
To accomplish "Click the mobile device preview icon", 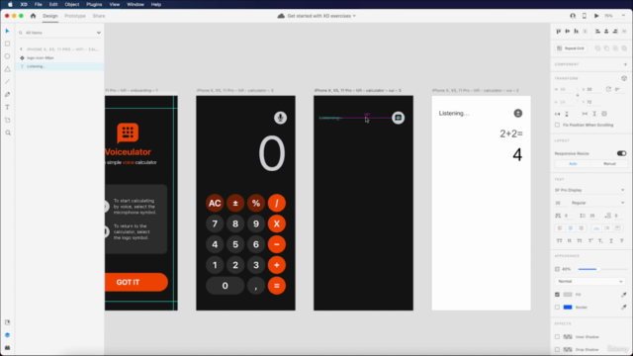I will [x=585, y=16].
